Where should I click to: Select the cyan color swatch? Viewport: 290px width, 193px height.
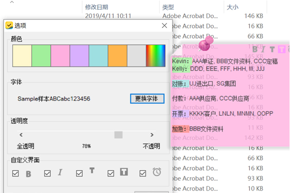click(x=99, y=55)
